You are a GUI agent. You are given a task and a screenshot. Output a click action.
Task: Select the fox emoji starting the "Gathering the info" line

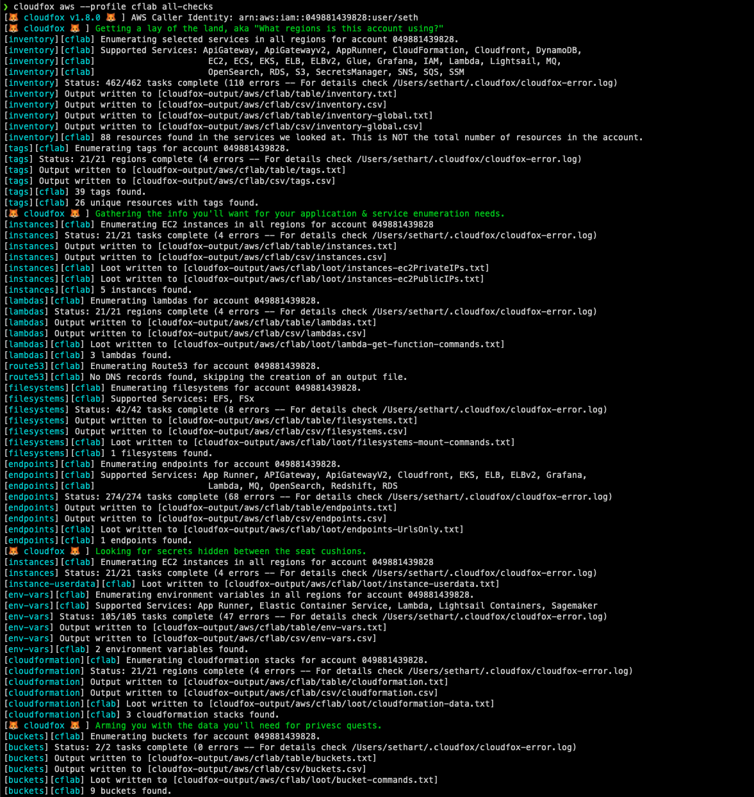click(x=13, y=214)
